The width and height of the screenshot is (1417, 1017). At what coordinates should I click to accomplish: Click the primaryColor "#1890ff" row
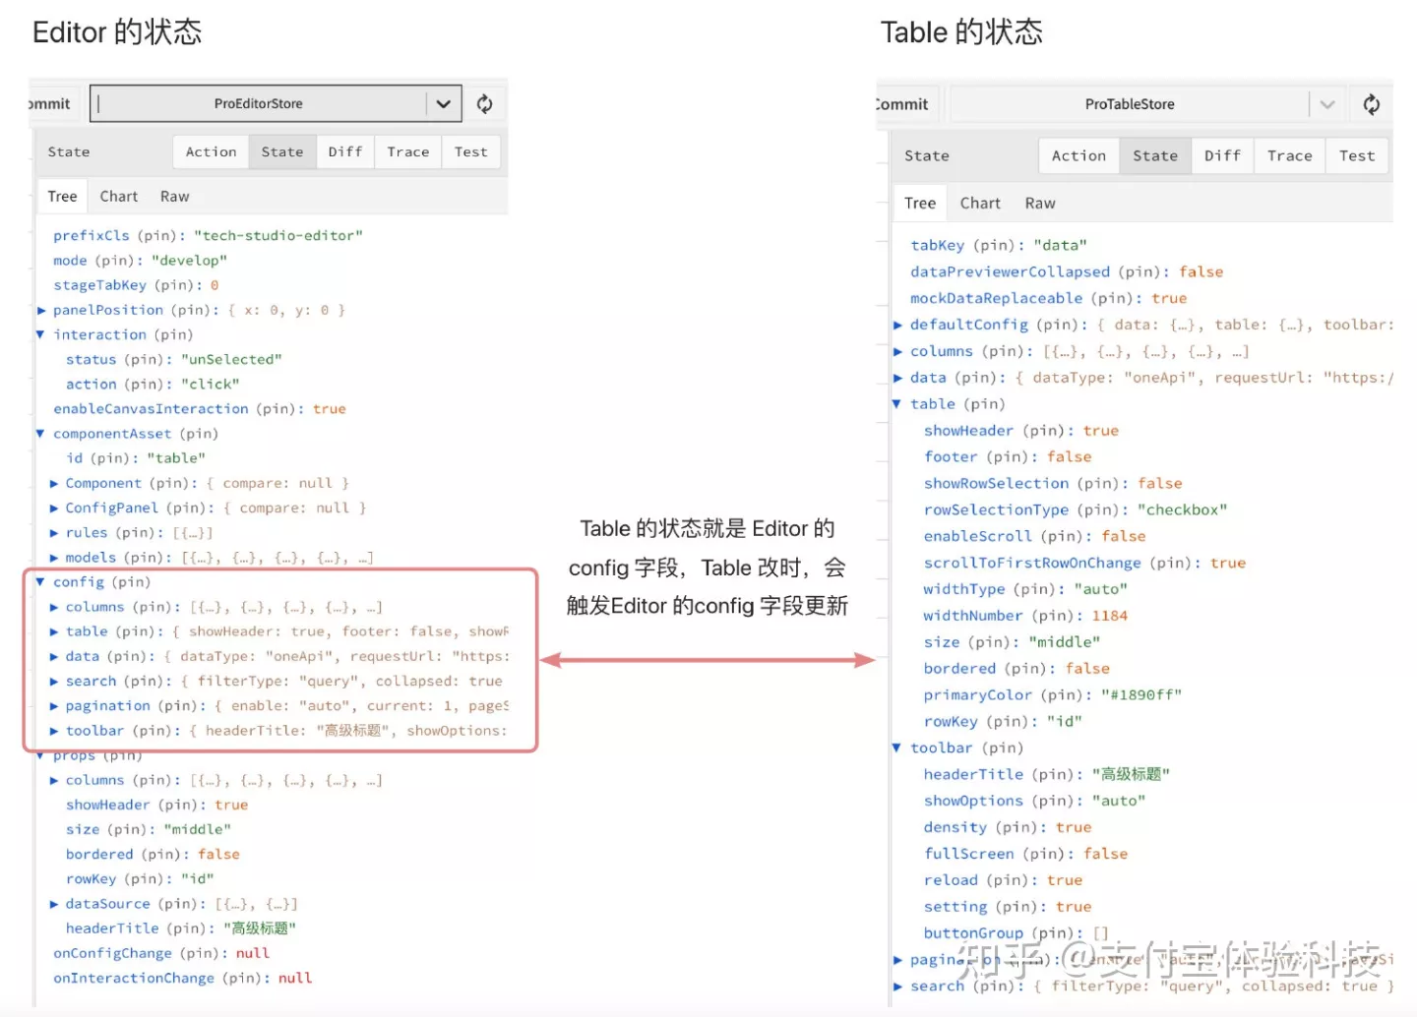[x=1052, y=695]
